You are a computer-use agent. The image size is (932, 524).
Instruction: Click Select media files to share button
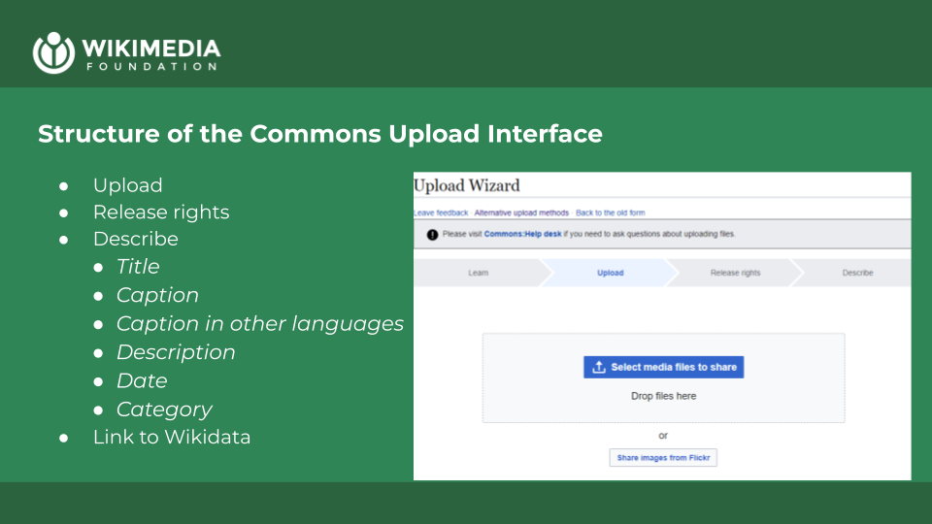pos(663,367)
